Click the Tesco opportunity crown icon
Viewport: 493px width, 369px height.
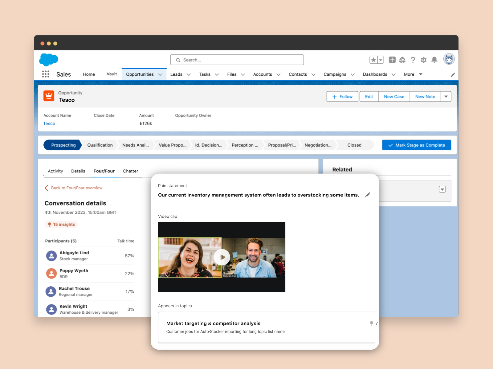pyautogui.click(x=49, y=96)
